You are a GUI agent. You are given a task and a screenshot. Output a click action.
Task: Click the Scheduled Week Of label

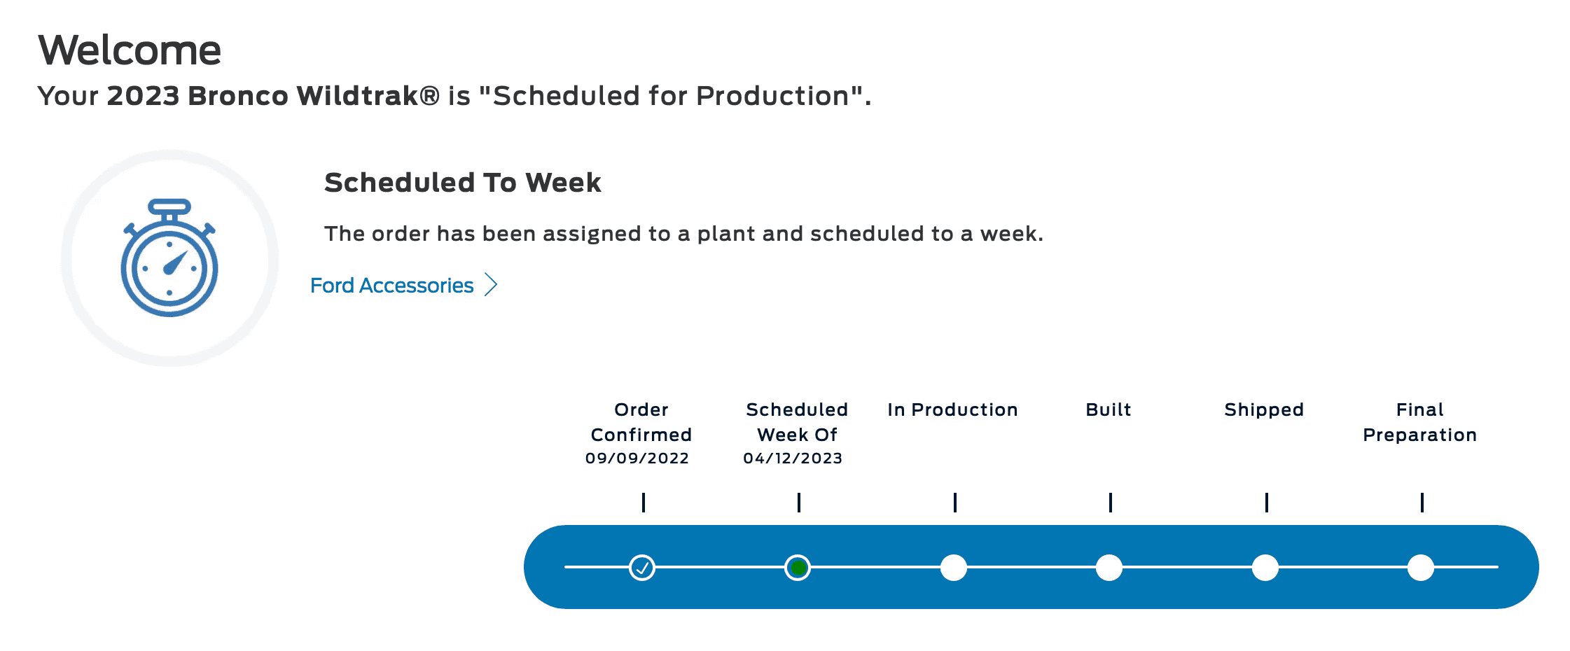(x=797, y=422)
